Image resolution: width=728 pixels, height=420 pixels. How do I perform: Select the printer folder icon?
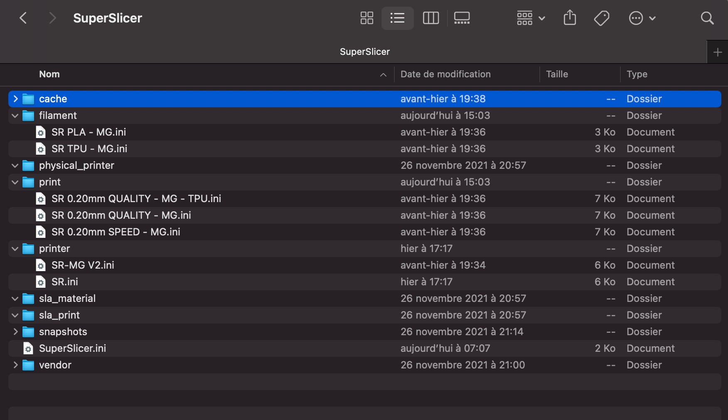(28, 249)
